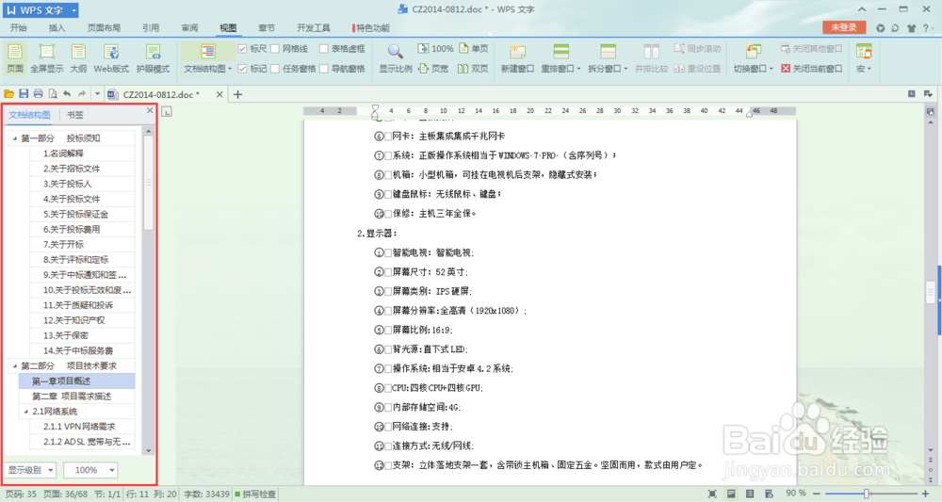This screenshot has width=942, height=502.
Task: Close the document structure pane
Action: (150, 110)
